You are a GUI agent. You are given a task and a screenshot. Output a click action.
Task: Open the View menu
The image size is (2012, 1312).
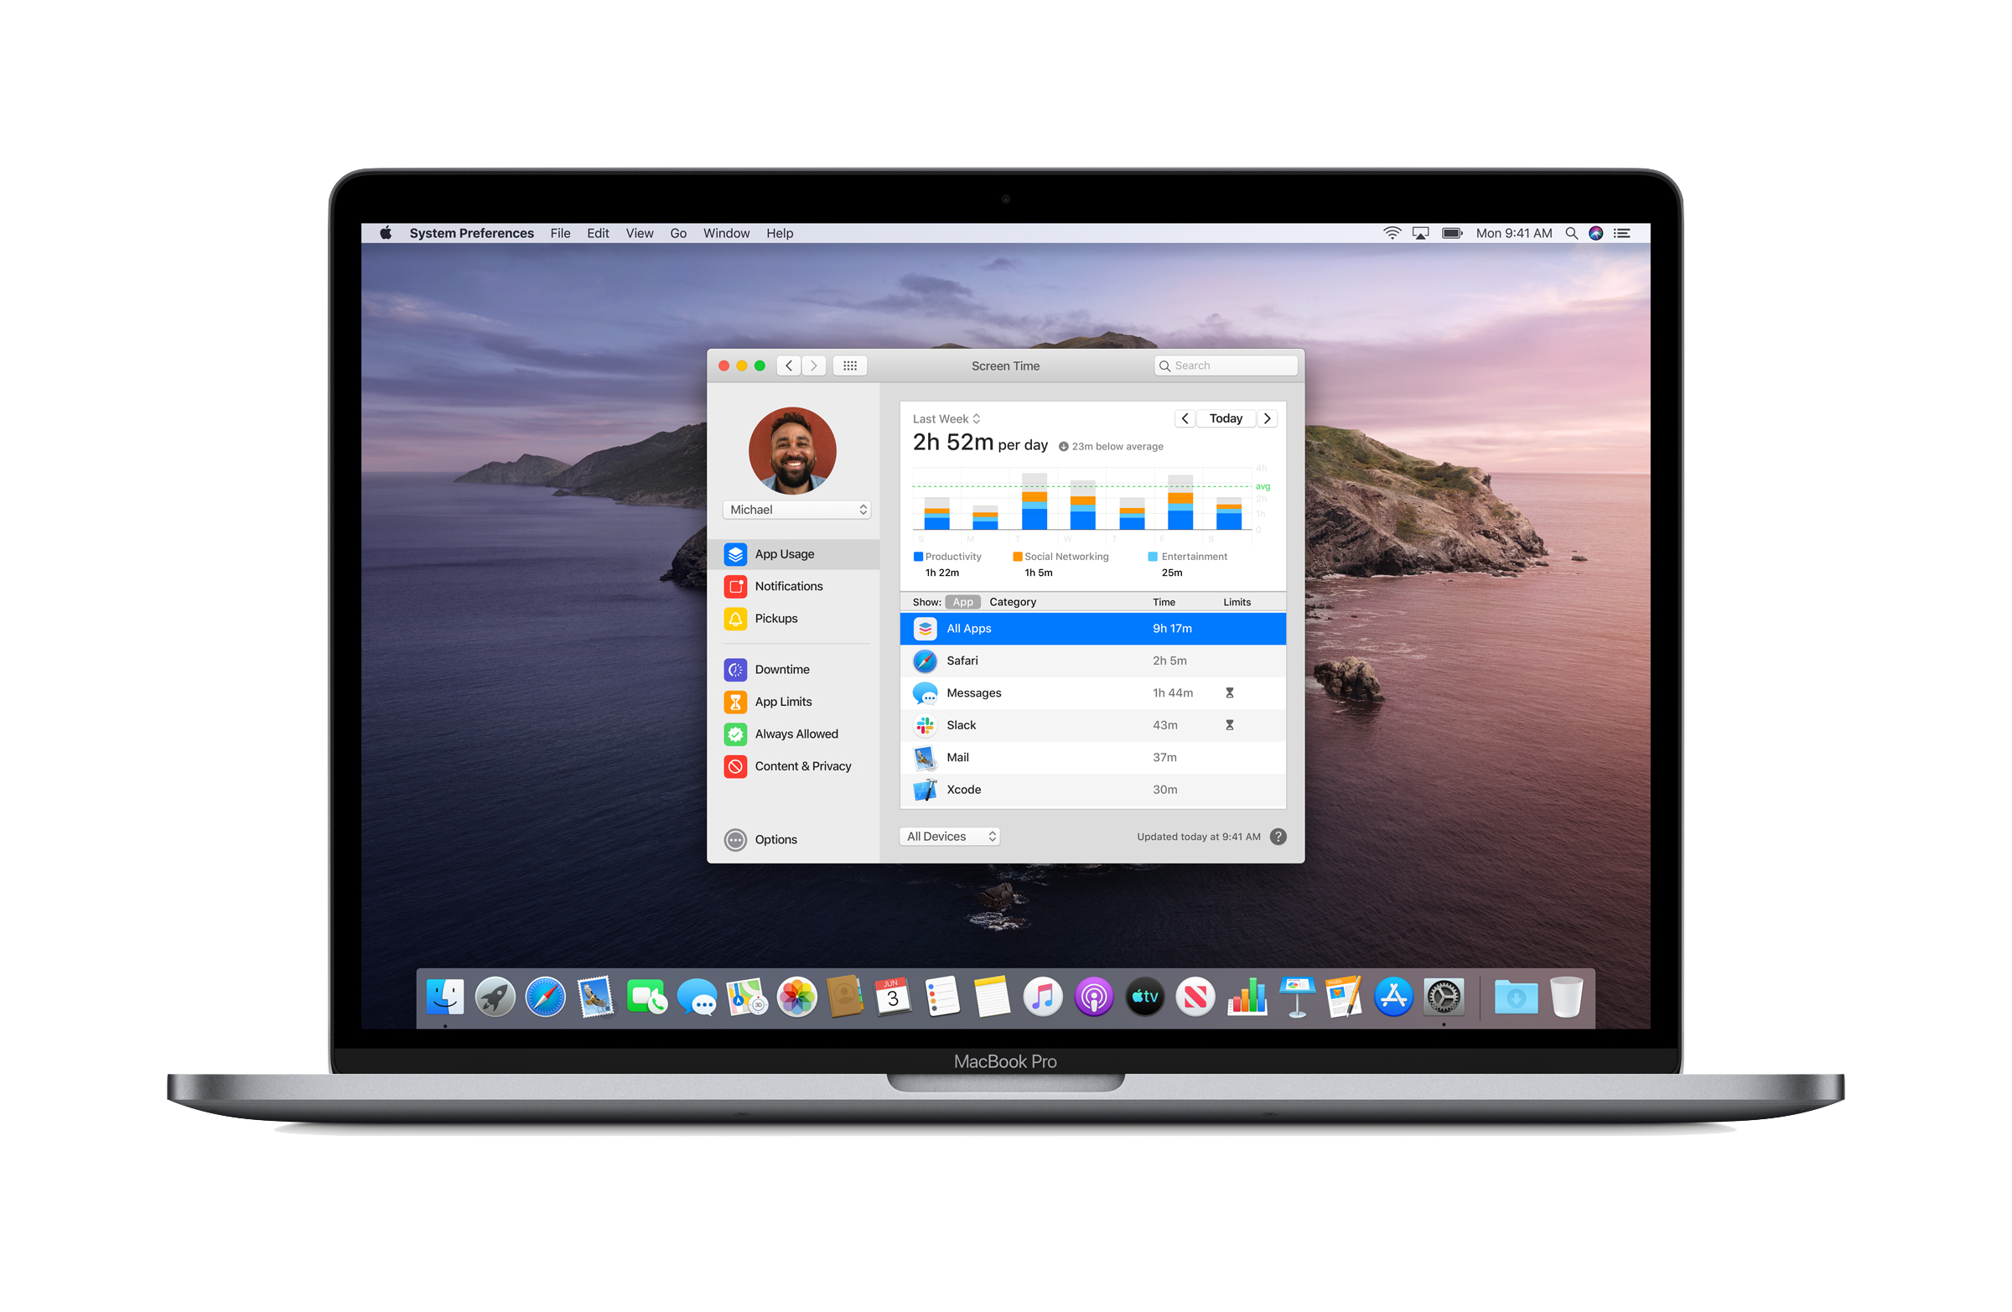coord(639,233)
